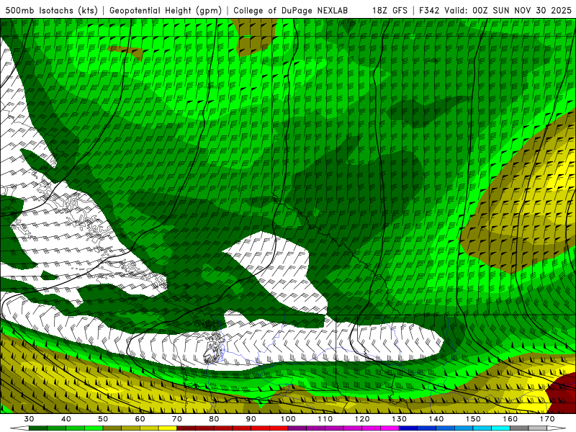
Task: Click the darkest blue swatch right of 130
Action: click(408, 428)
